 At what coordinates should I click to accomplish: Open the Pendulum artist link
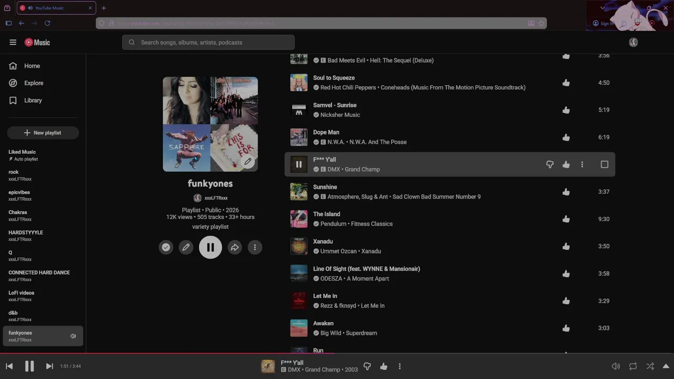[x=333, y=224]
